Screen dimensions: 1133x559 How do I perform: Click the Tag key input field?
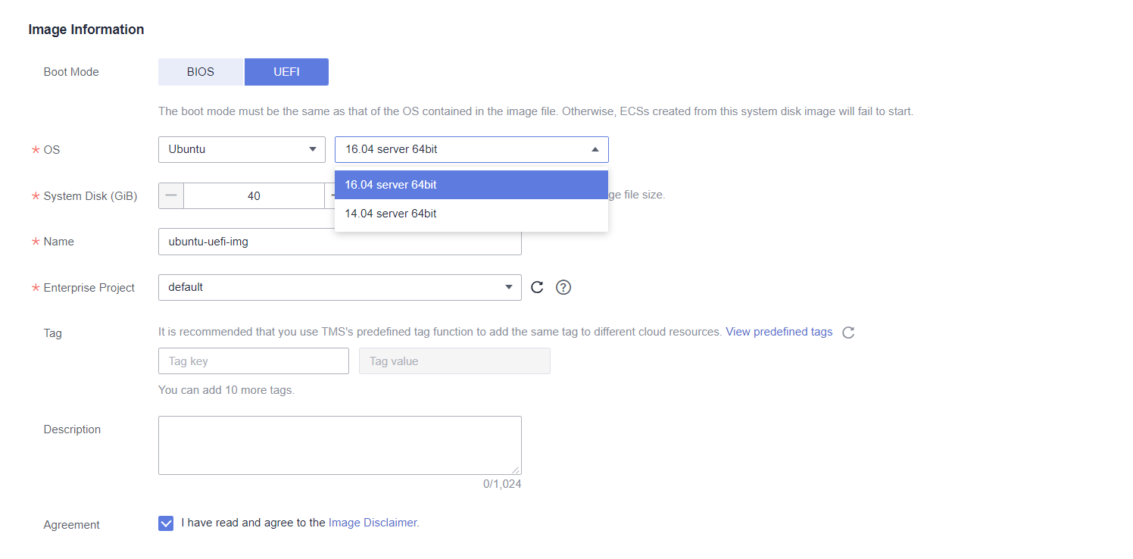pos(253,361)
